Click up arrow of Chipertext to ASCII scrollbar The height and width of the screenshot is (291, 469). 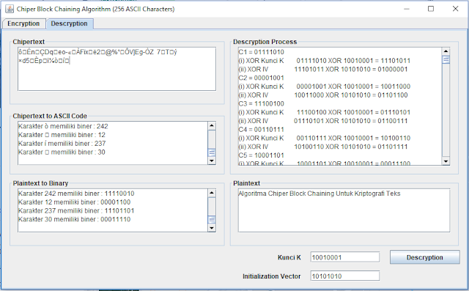pyautogui.click(x=212, y=125)
